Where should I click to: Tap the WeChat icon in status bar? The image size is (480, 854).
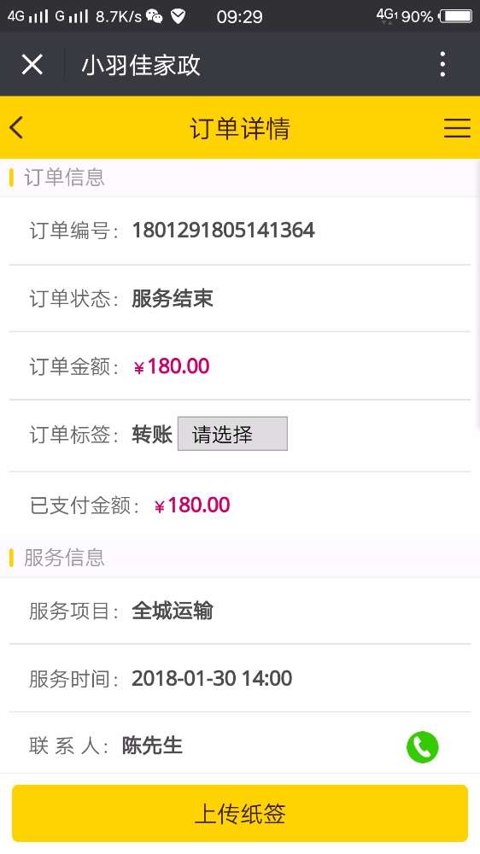click(155, 16)
